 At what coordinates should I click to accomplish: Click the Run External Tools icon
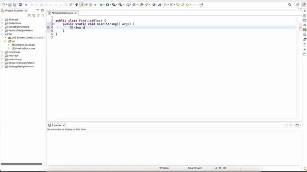coord(120,5)
